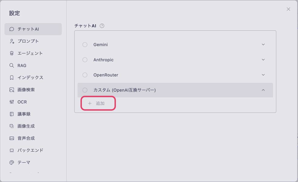Click the laptop icon beside バックエンド
This screenshot has height=182, width=298.
coord(12,150)
